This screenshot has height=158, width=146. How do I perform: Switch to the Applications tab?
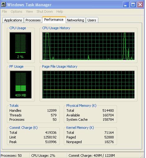coord(13,20)
